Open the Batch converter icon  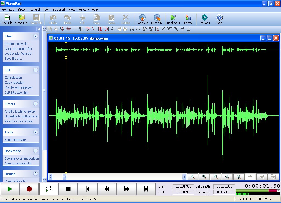tap(188, 19)
